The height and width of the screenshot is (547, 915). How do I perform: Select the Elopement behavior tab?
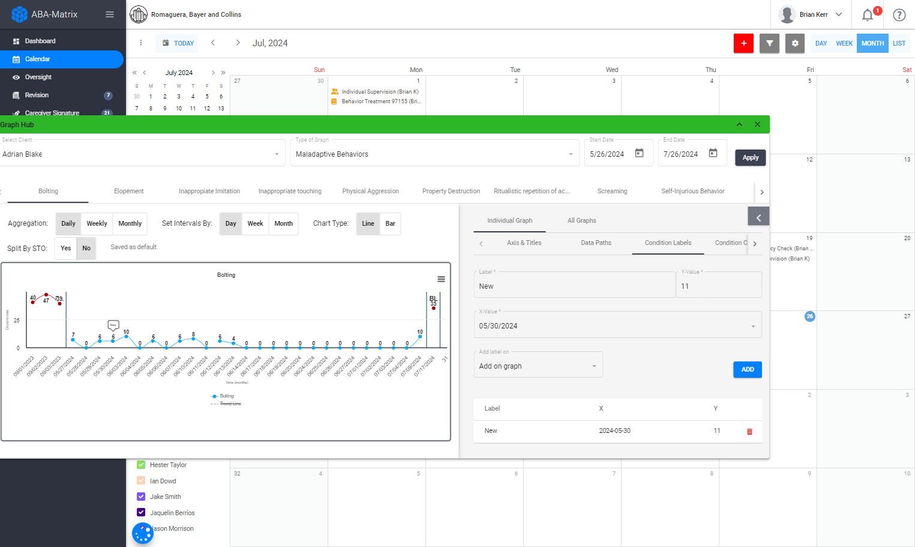coord(128,191)
